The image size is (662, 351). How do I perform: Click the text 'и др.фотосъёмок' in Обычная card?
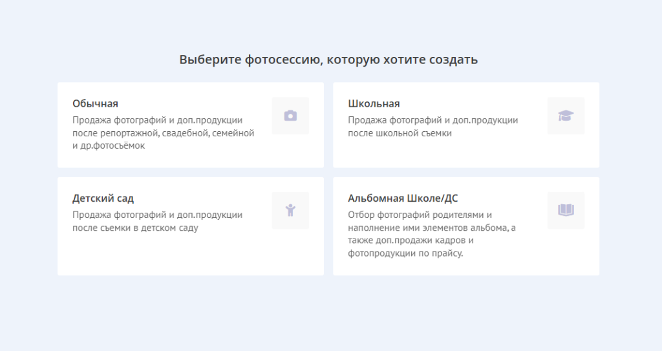109,146
